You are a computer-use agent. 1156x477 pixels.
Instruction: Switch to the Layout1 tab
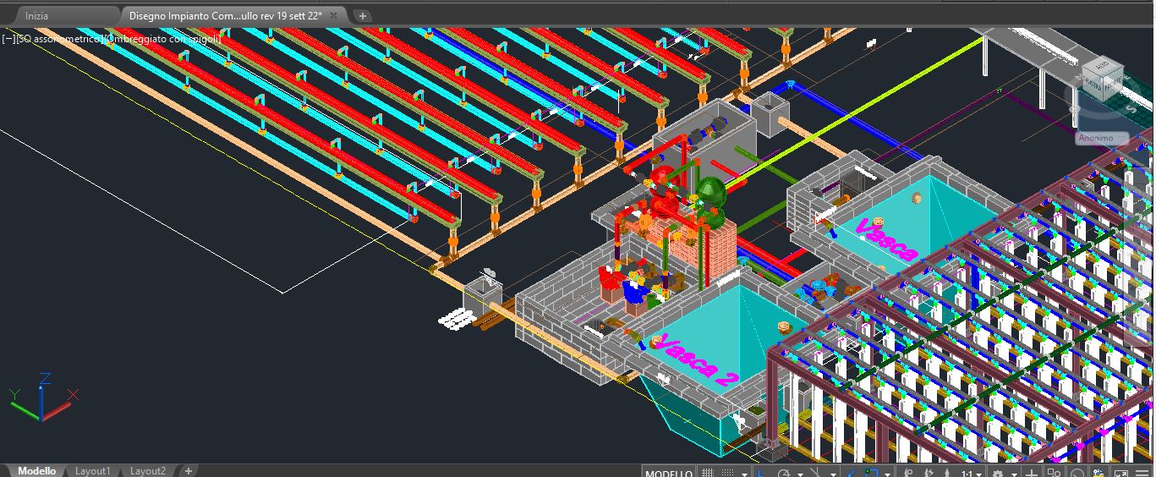point(92,471)
